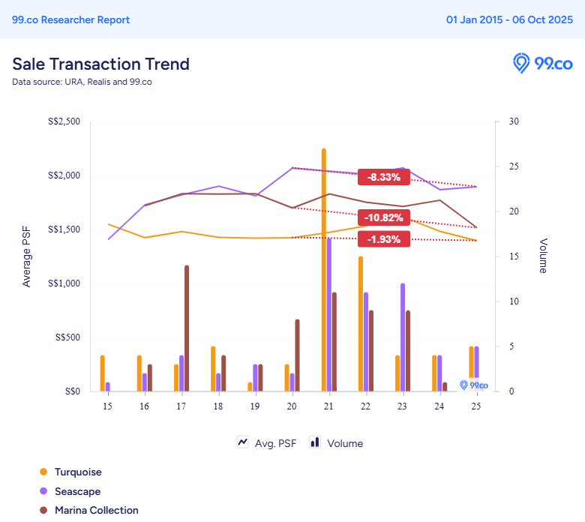Click the Sale Transaction Trend title

(100, 64)
